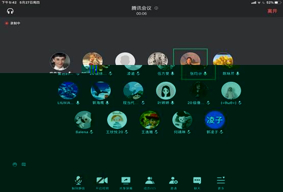Image resolution: width=283 pixels, height=192 pixels.
Task: Click the 王逸雅 name label
Action: point(147,132)
